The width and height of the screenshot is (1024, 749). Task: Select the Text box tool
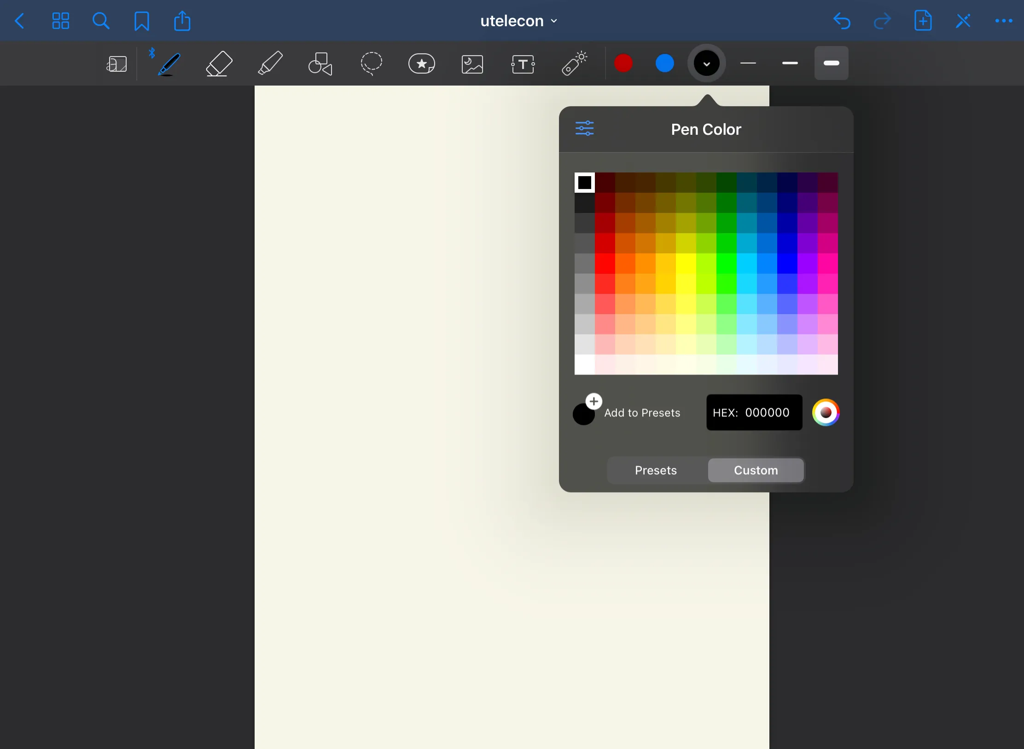click(x=523, y=64)
